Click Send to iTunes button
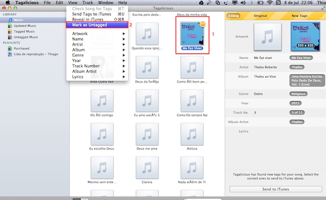The height and width of the screenshot is (200, 326). (x=276, y=189)
